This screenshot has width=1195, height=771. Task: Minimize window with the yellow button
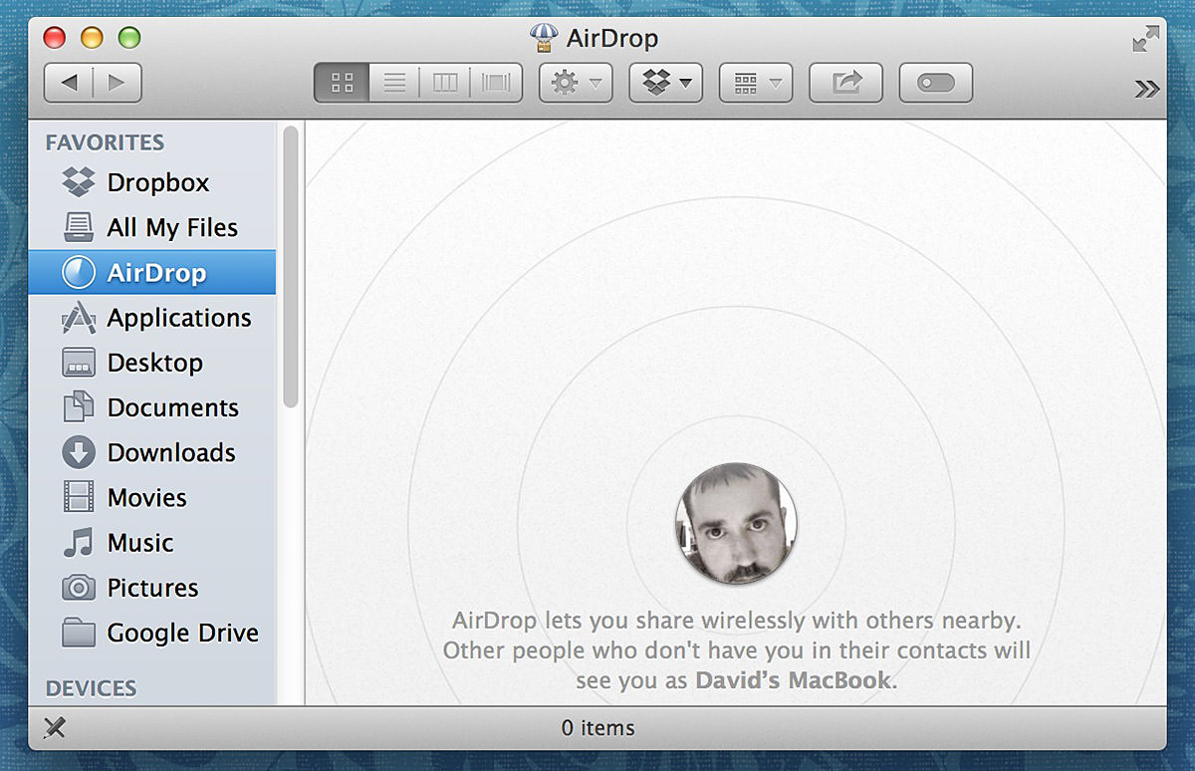click(92, 39)
